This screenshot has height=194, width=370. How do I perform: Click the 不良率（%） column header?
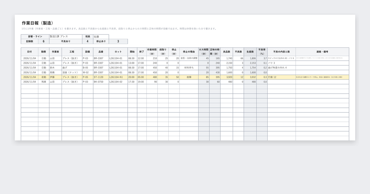click(x=262, y=52)
